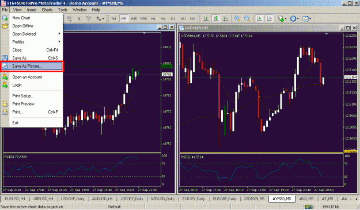The width and height of the screenshot is (360, 210).
Task: Switch to the M30 timeframe
Action: tap(143, 19)
